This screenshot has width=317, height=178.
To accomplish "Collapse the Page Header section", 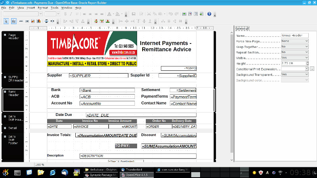I will tap(5, 35).
